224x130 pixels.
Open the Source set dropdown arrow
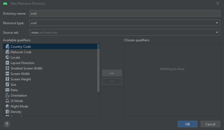click(x=217, y=33)
